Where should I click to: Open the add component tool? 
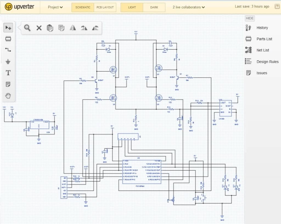coord(8,38)
